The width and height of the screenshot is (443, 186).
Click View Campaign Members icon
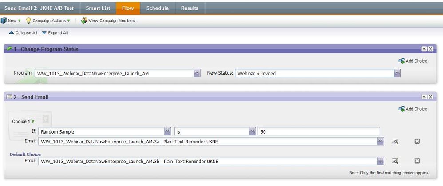[x=84, y=20]
